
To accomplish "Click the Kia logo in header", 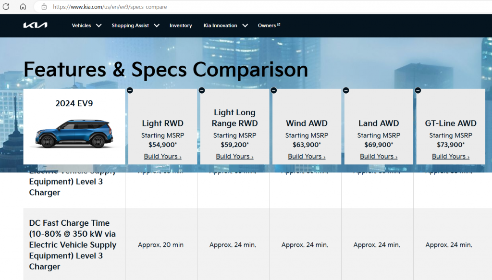I will pyautogui.click(x=35, y=25).
